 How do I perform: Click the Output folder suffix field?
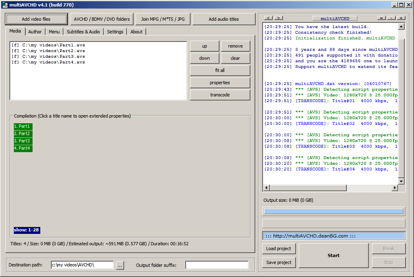217,265
